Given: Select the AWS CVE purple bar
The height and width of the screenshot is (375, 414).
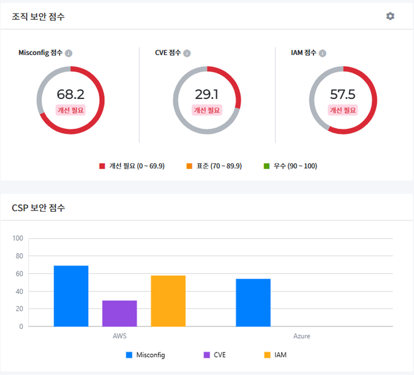Looking at the screenshot, I should click(x=119, y=313).
